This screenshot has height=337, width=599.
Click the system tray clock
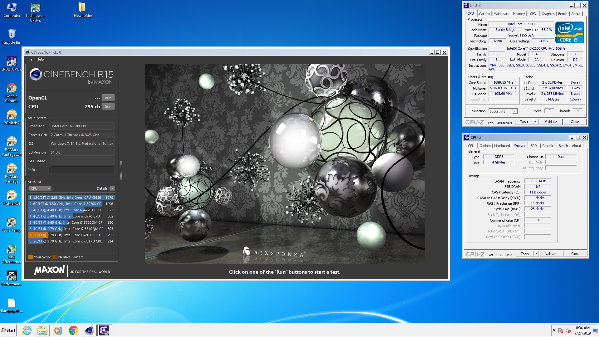point(582,330)
